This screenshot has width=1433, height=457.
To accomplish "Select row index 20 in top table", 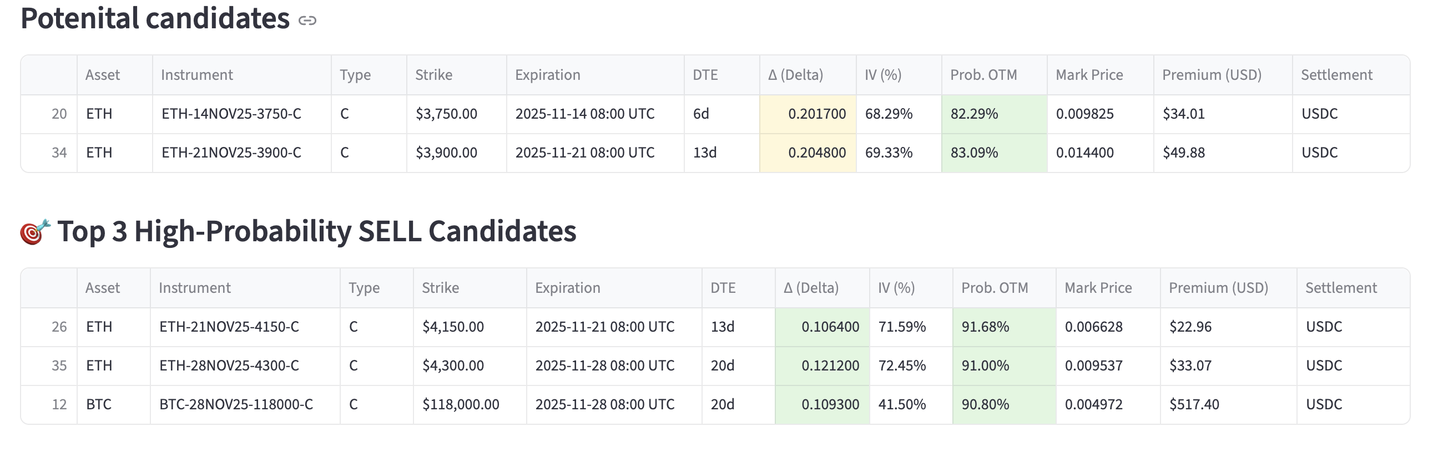I will click(59, 114).
